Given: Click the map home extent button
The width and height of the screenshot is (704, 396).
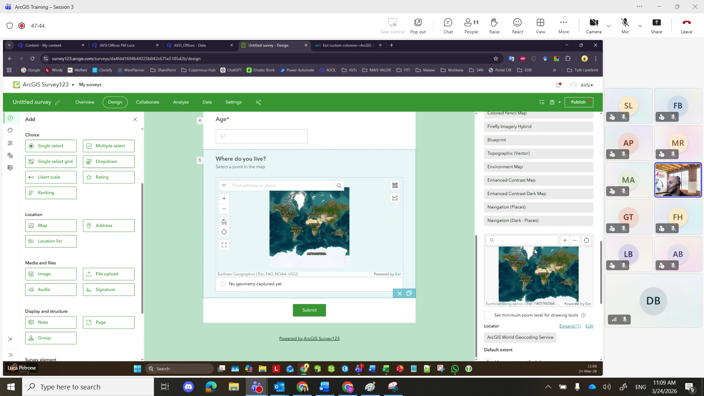Looking at the screenshot, I should click(224, 222).
